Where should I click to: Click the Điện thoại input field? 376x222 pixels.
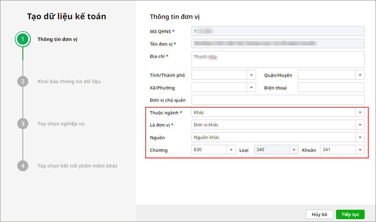[x=331, y=88]
